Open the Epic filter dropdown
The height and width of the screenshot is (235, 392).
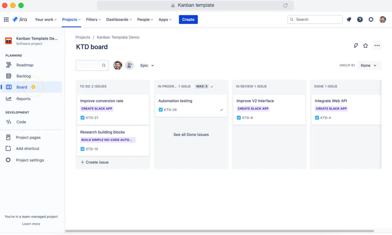pyautogui.click(x=147, y=66)
